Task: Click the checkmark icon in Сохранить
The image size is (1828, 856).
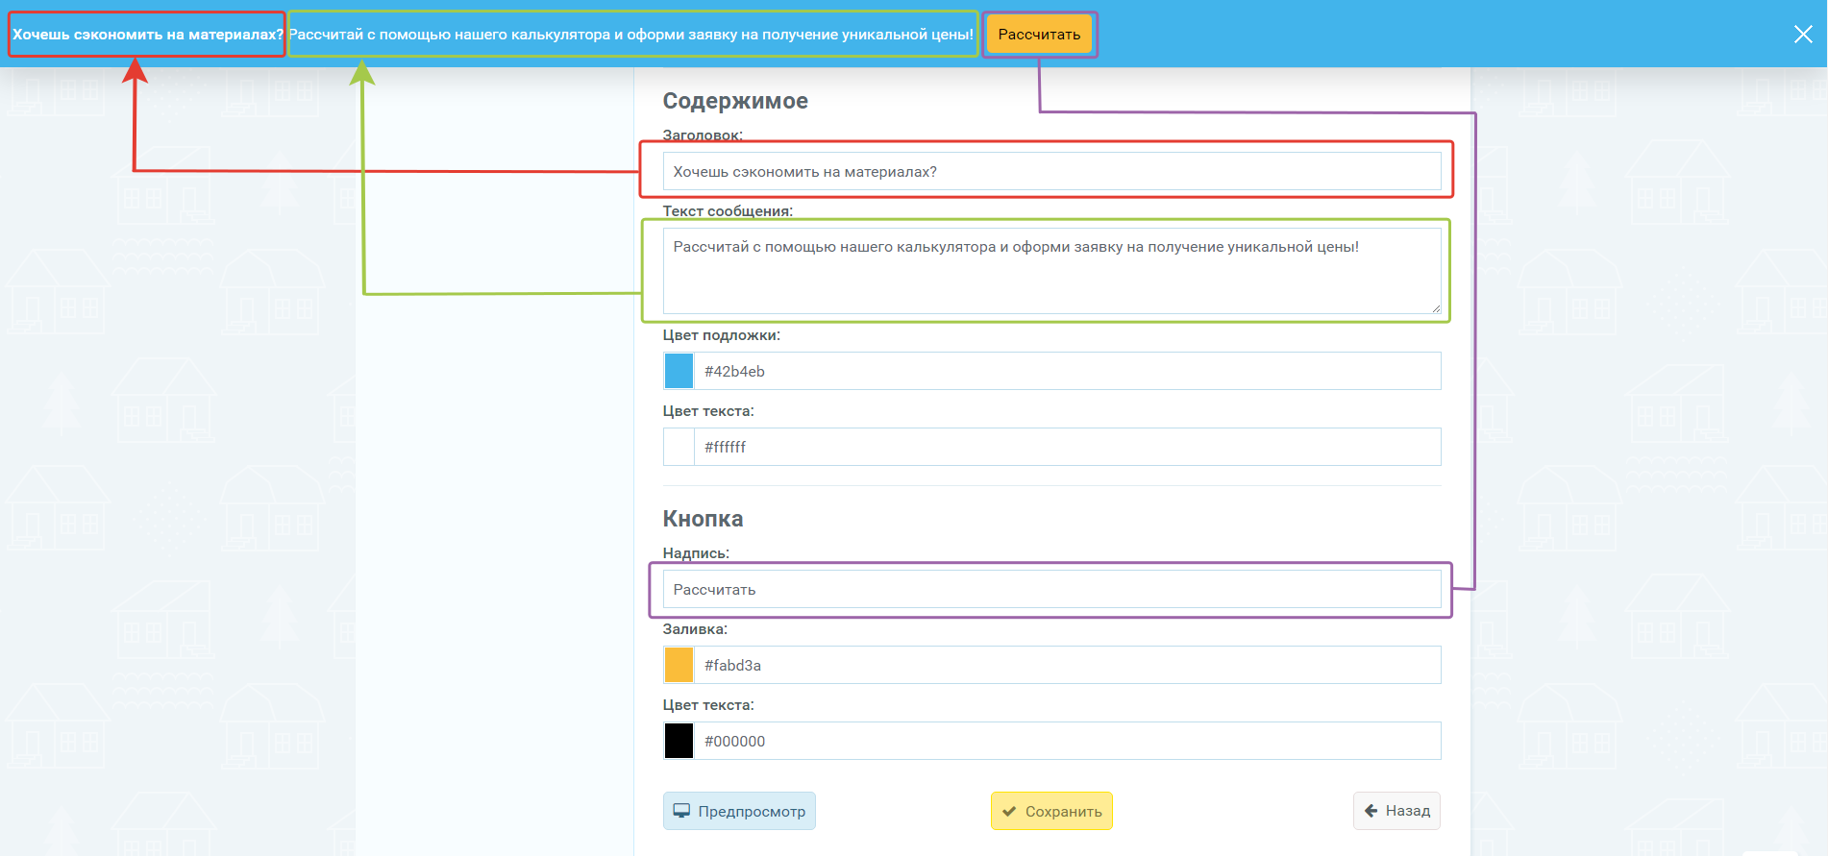Action: coord(1009,812)
